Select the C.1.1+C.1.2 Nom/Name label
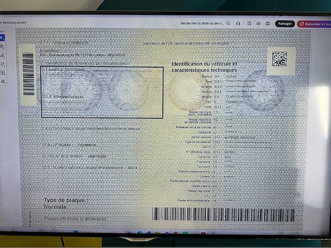331x248 pixels. click(x=63, y=69)
